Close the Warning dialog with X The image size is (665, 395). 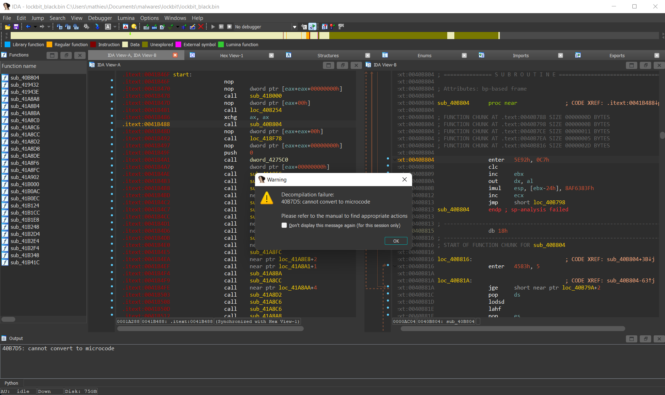(x=404, y=179)
